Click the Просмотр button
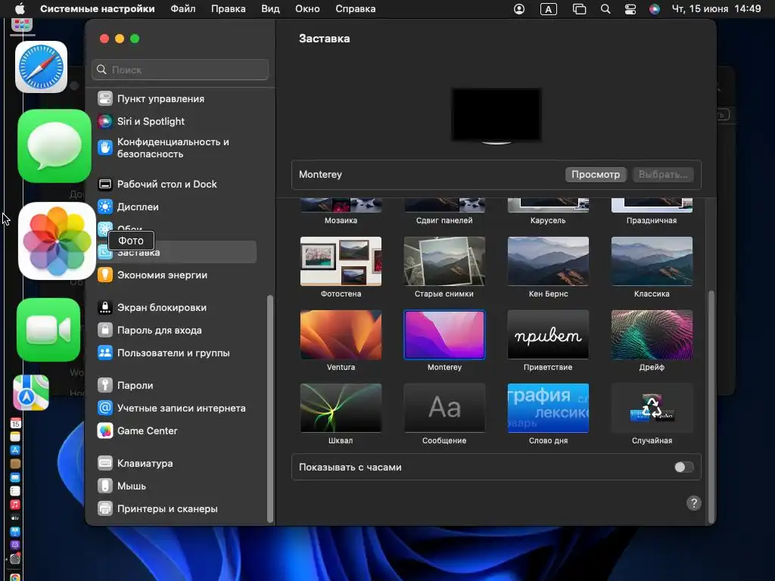This screenshot has width=775, height=581. tap(596, 175)
